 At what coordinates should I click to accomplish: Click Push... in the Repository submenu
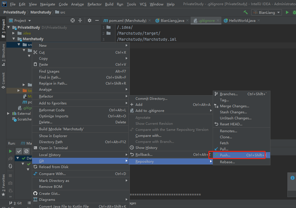click(x=241, y=155)
